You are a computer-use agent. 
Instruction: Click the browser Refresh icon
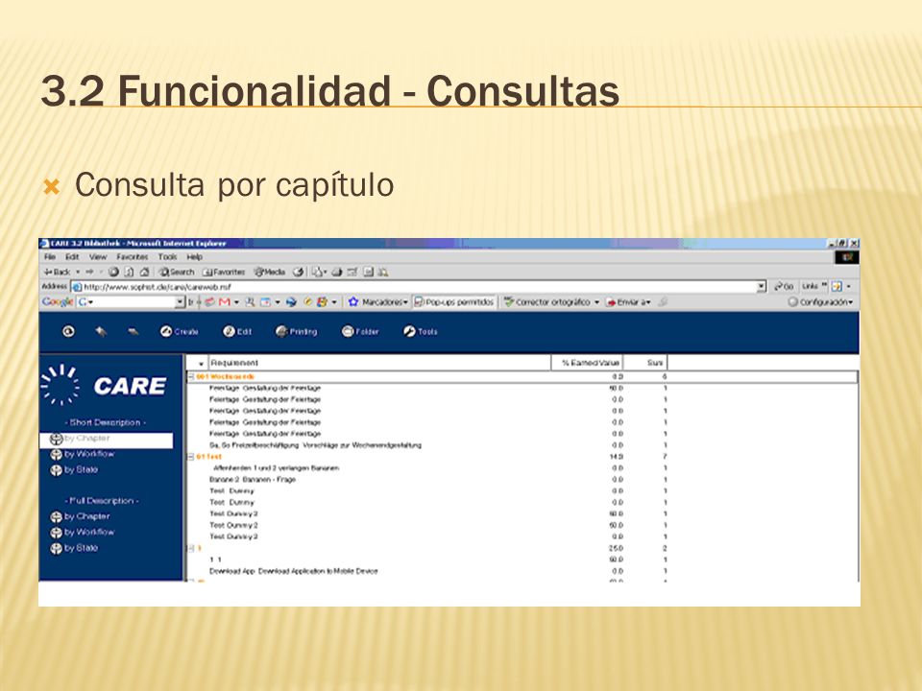click(129, 272)
